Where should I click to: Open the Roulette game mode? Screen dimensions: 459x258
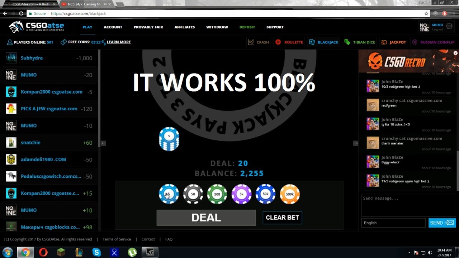coord(289,42)
